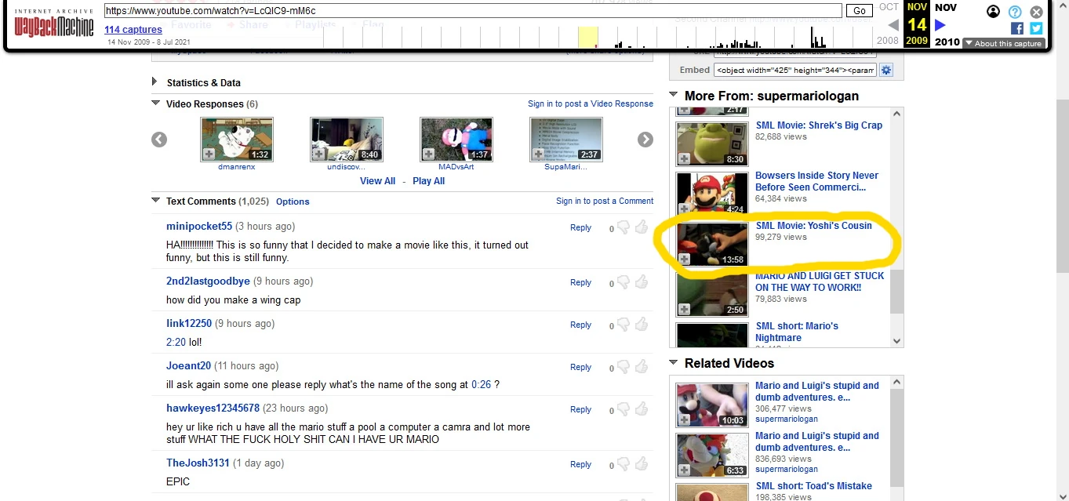Click thumbs down on hawkeyes12345678's comment
This screenshot has height=501, width=1069.
[624, 410]
